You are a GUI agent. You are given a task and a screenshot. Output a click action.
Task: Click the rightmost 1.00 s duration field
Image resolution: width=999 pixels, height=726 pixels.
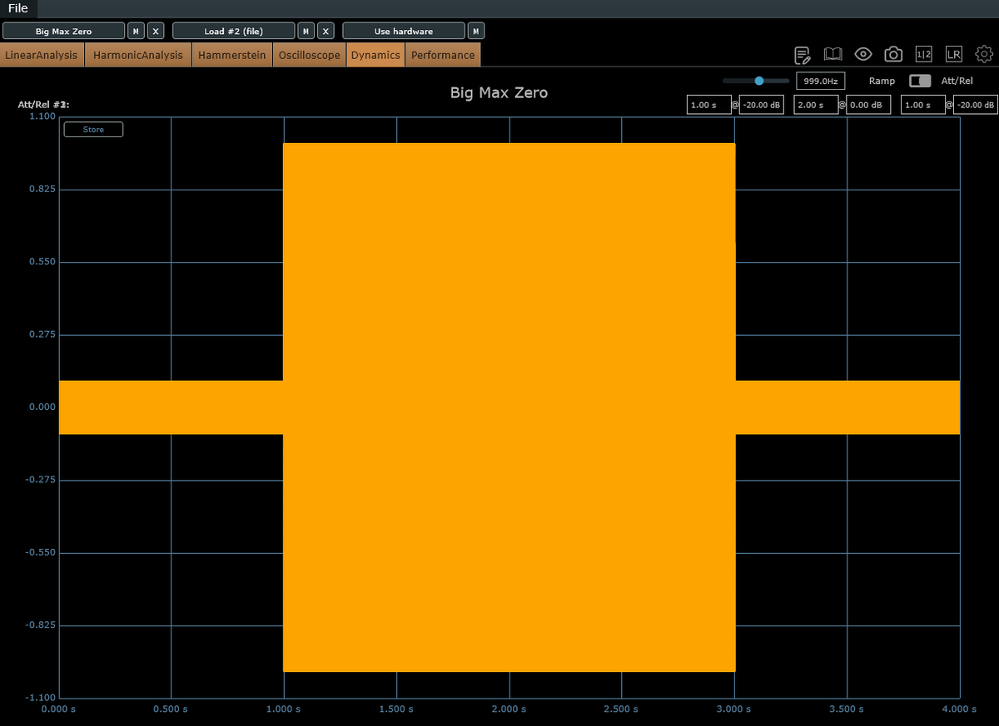click(923, 105)
